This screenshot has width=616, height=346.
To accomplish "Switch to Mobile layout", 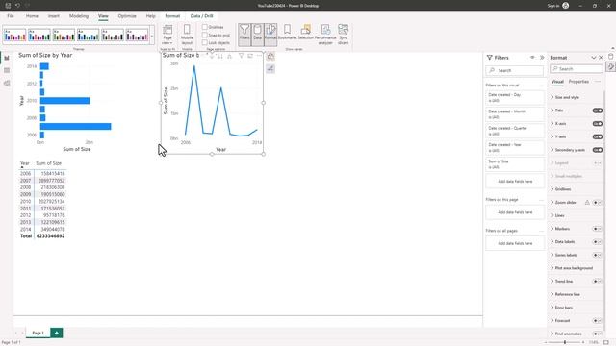I will pos(187,34).
